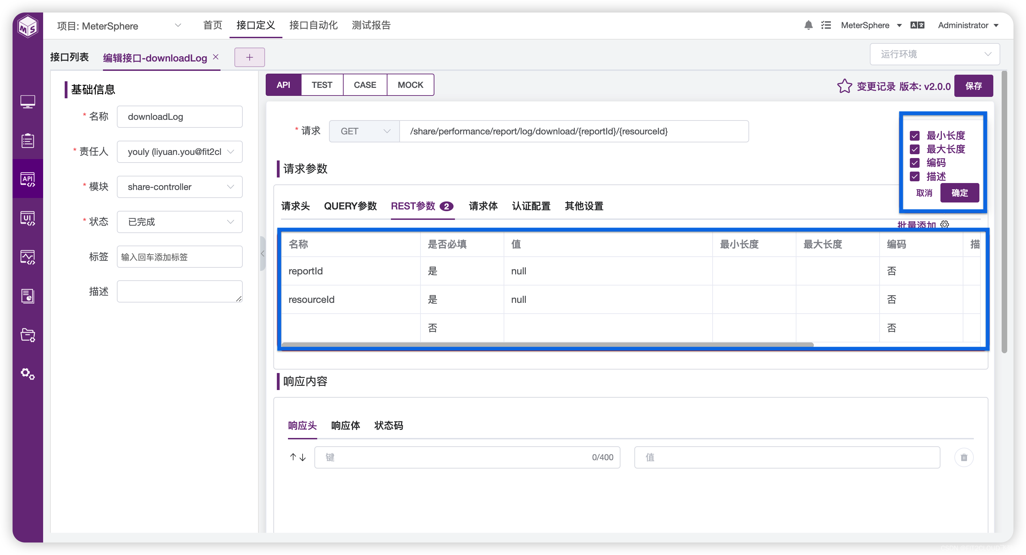This screenshot has width=1026, height=555.
Task: Click the settings gear icon in sidebar
Action: tap(27, 374)
